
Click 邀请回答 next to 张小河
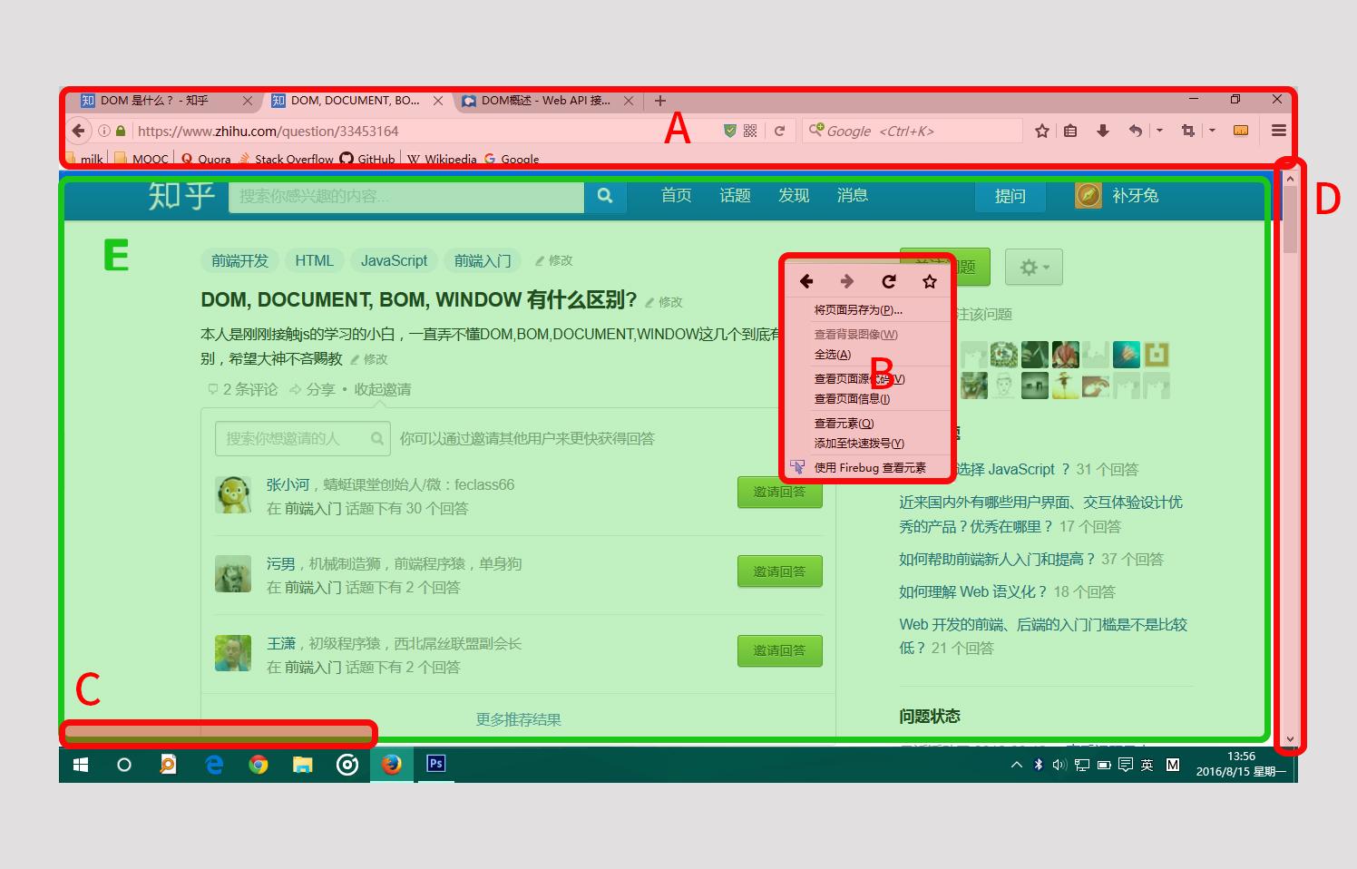tap(779, 493)
